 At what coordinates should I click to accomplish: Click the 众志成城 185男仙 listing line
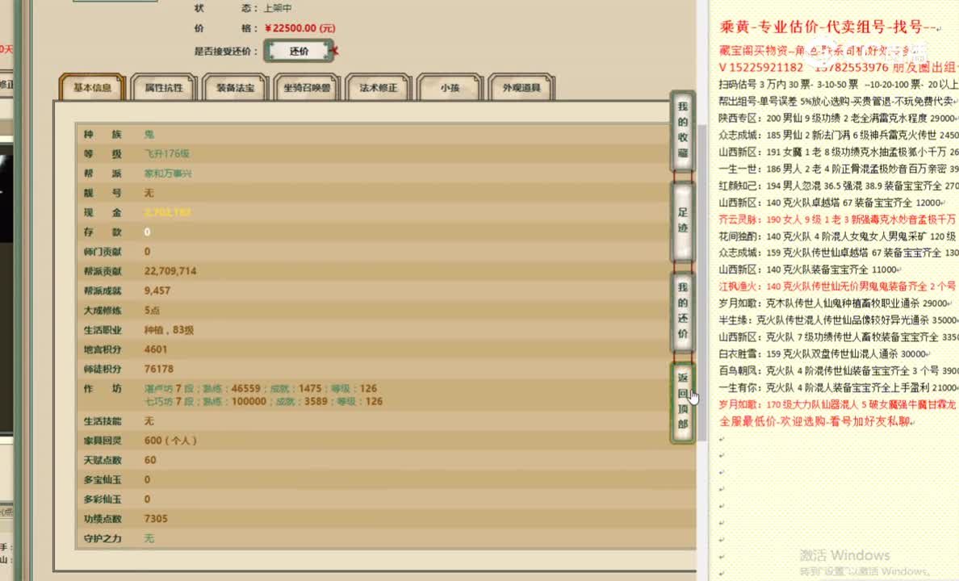839,135
